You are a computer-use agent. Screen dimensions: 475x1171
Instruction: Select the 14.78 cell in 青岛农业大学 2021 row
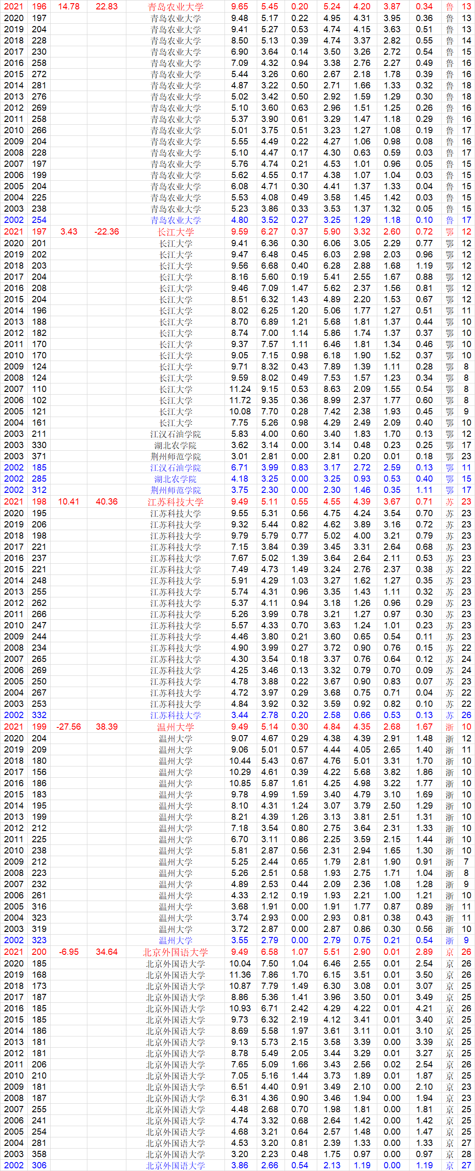[x=69, y=7]
